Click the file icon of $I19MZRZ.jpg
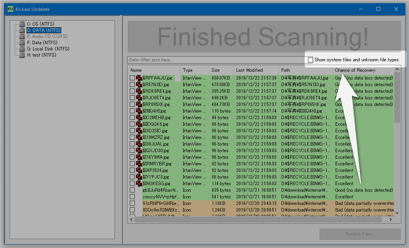The height and width of the screenshot is (248, 409). point(139,137)
